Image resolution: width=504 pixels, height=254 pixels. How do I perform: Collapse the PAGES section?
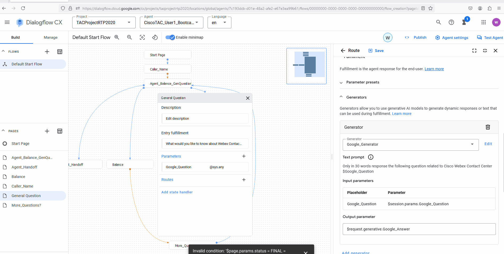pos(3,131)
